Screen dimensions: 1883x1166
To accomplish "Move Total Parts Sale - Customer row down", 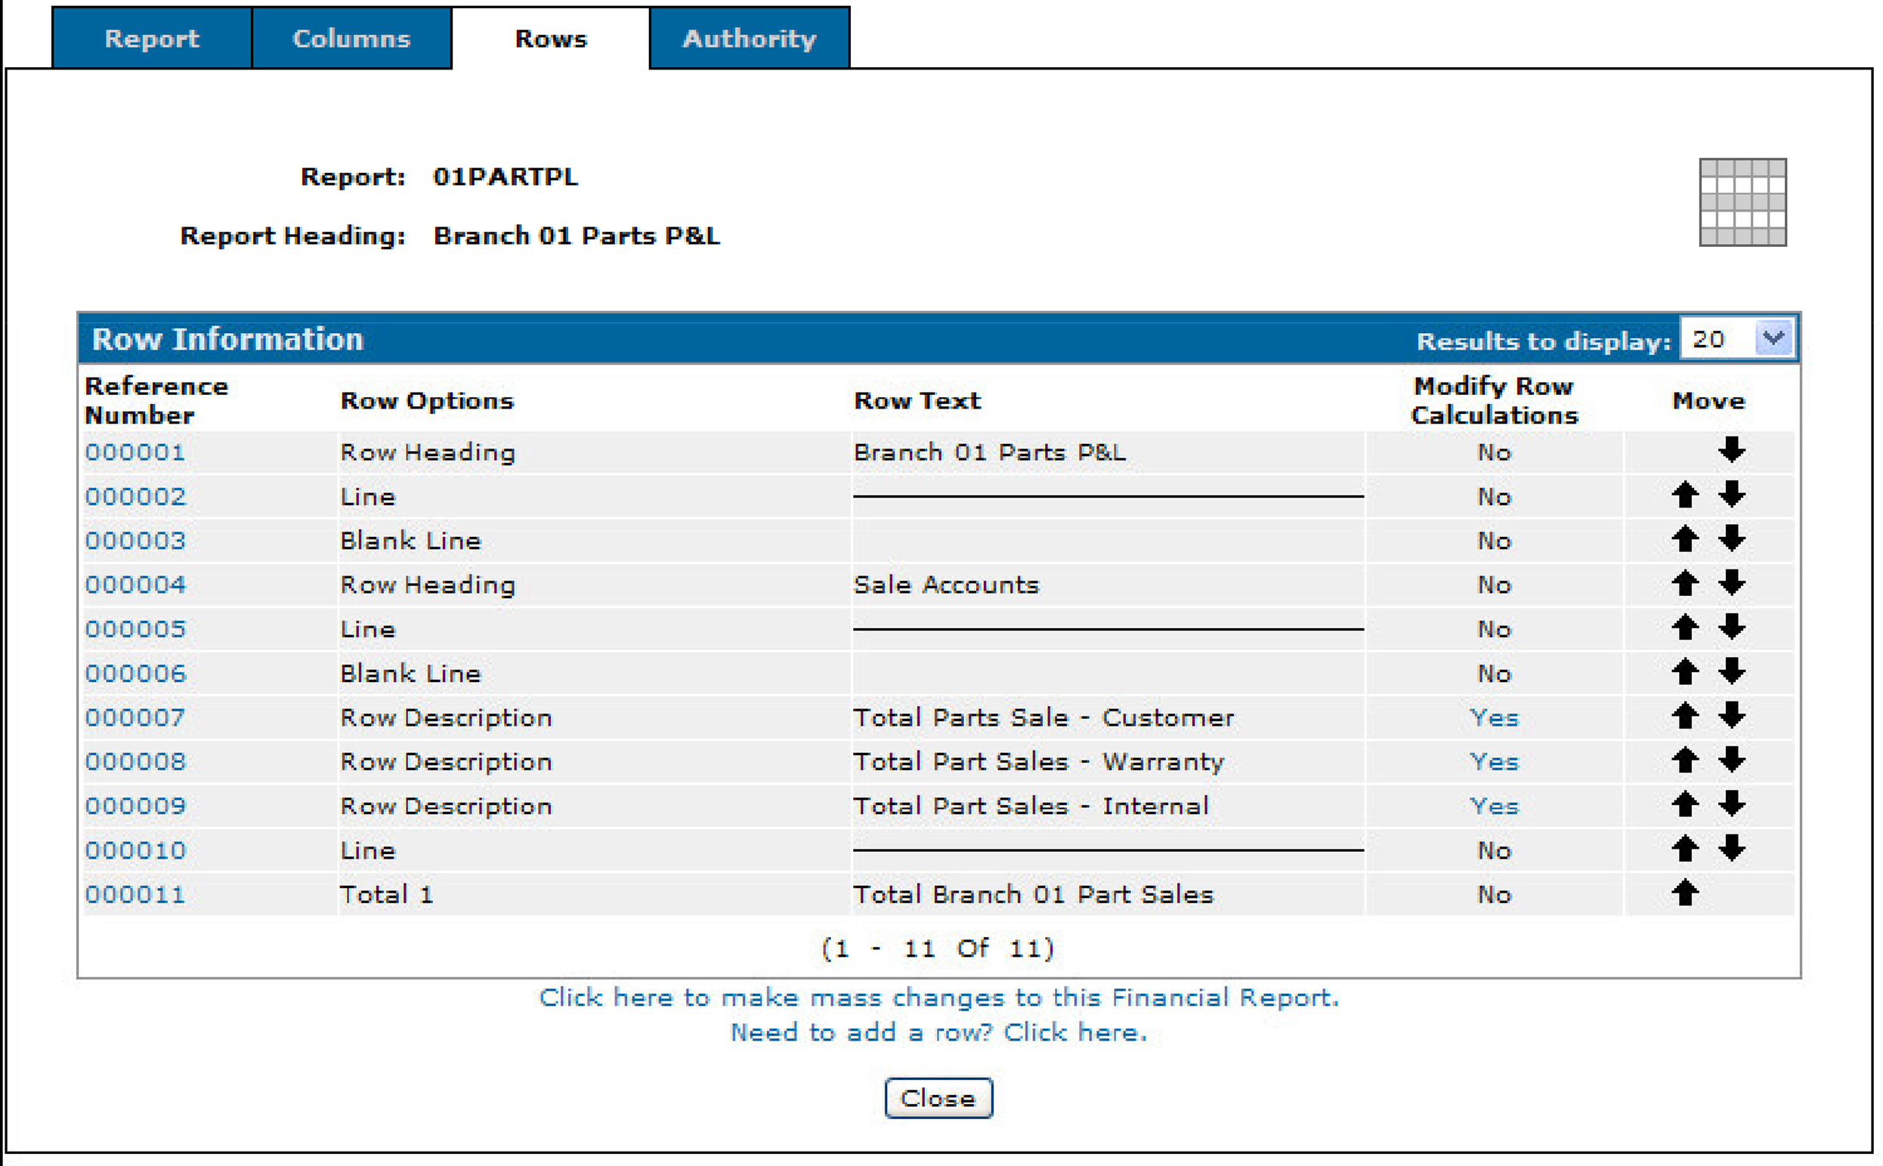I will pyautogui.click(x=1732, y=716).
